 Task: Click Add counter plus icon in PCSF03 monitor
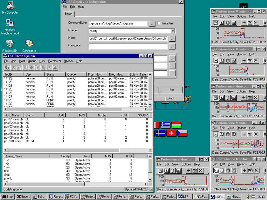coord(244,98)
